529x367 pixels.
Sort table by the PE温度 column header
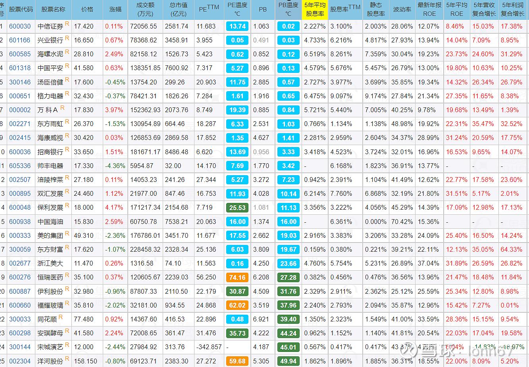pos(237,10)
